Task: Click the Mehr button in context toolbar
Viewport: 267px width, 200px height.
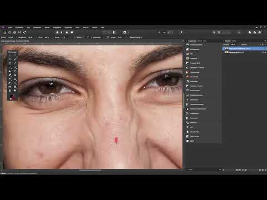Action: 79,37
